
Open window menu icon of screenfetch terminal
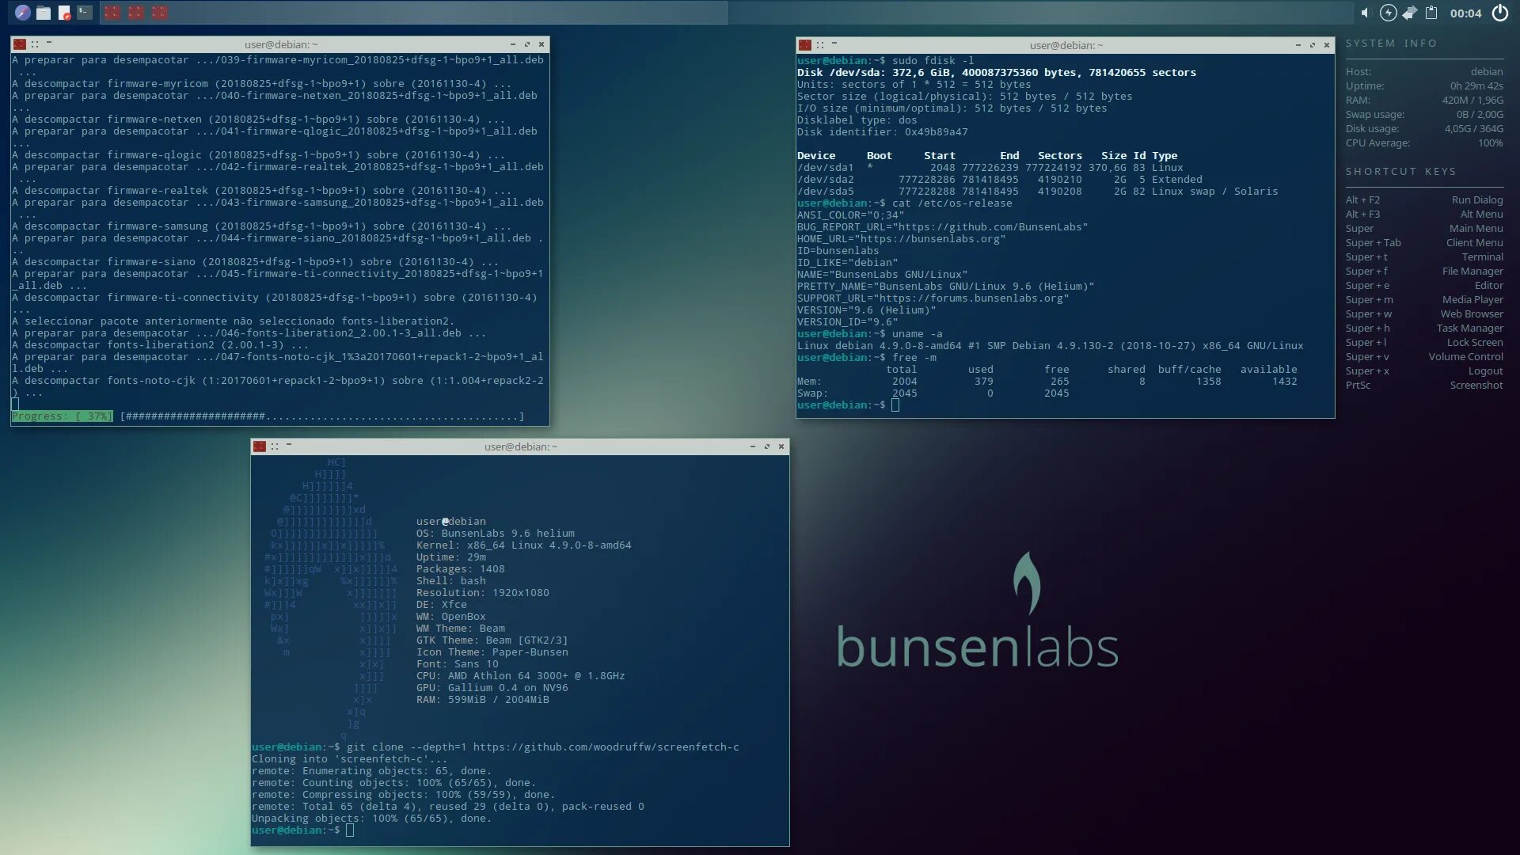point(260,446)
